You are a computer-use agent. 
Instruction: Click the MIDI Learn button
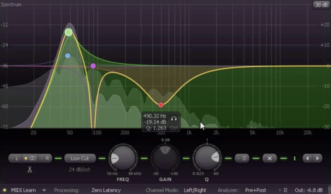(23, 190)
